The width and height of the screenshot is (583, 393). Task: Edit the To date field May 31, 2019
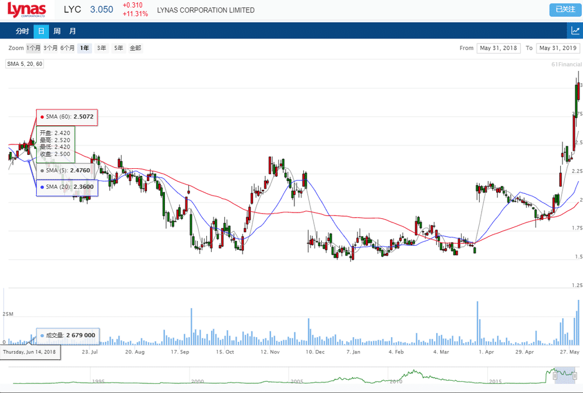(558, 48)
